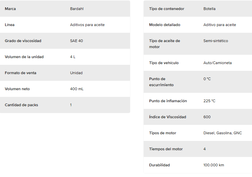Screen dimensions: 252x177
Task: Click the Cantidad de packs label
Action: (21, 105)
